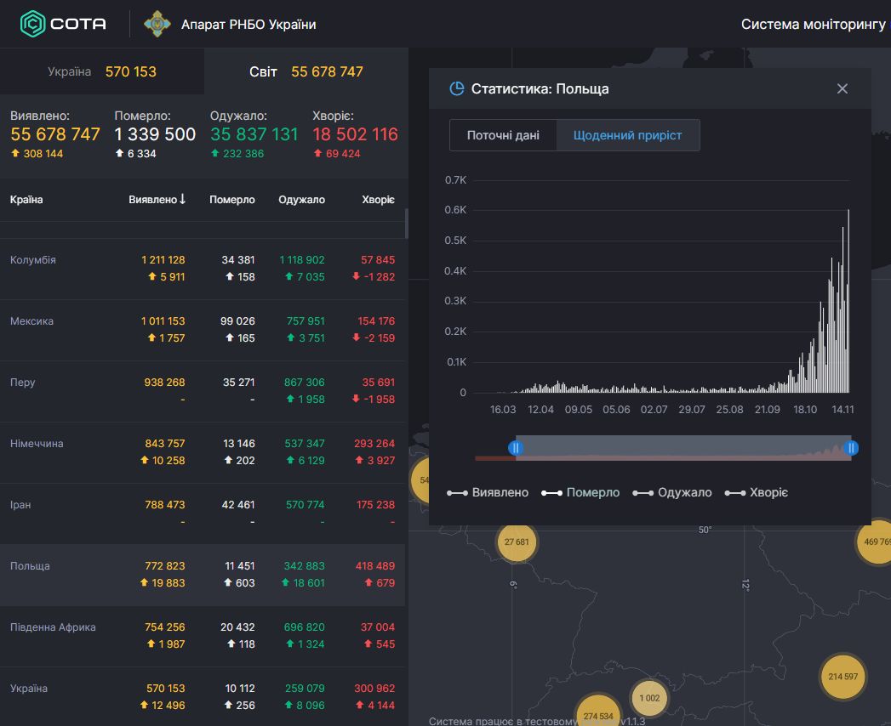Click the Виявлено sort arrow icon
The image size is (891, 726).
182,199
